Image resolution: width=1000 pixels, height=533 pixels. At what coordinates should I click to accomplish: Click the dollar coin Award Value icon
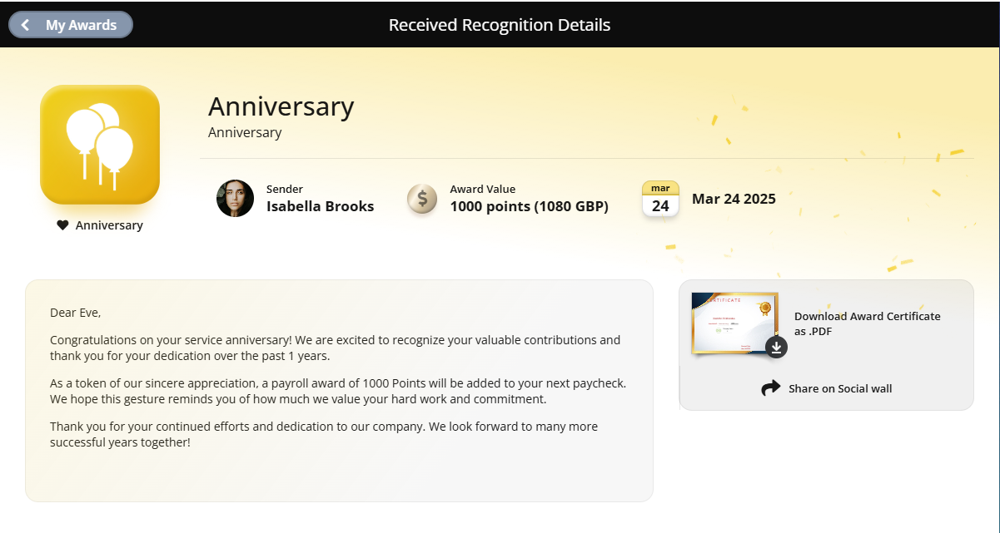coord(422,199)
